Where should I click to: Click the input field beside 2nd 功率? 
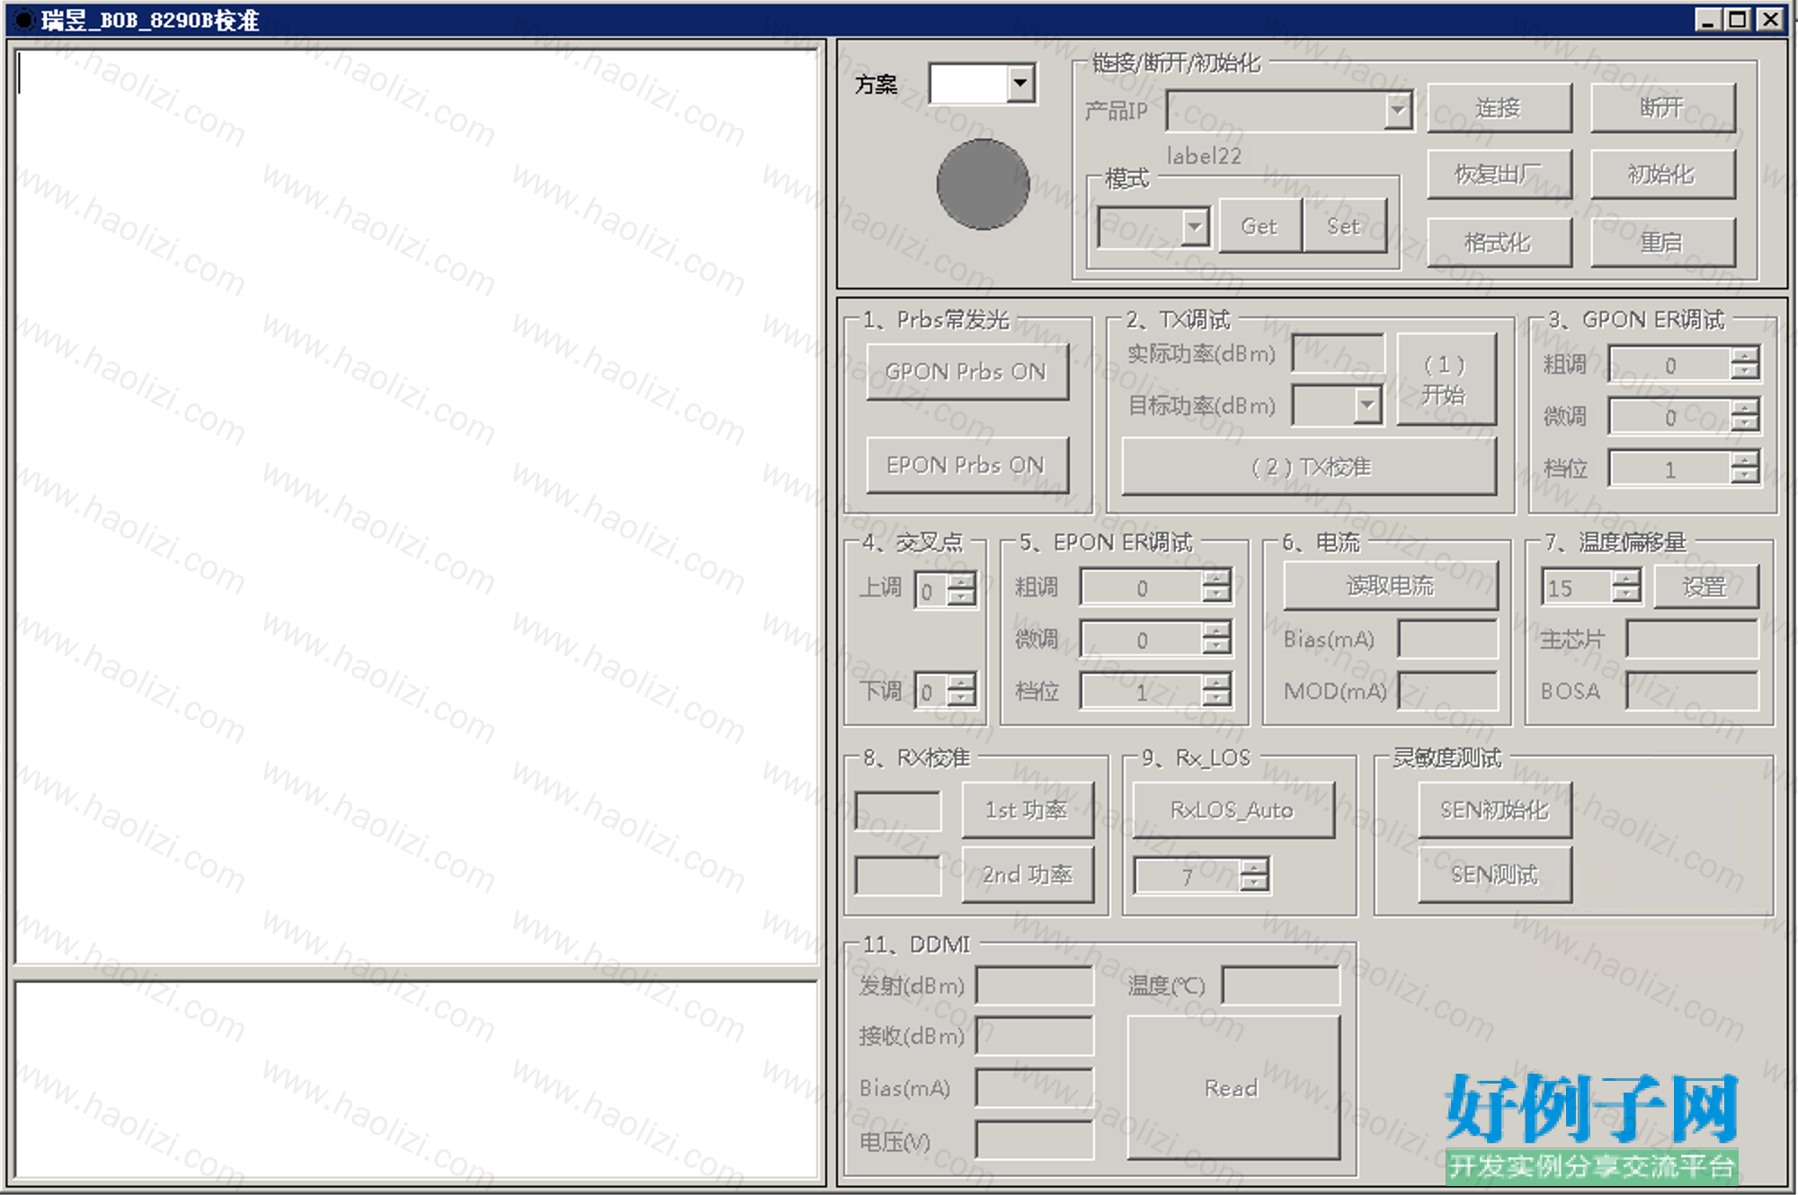(x=898, y=875)
